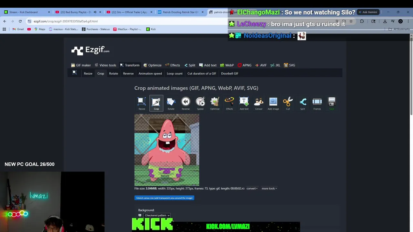This screenshot has width=413, height=232.
Task: Open the Chrome extensions puzzle icon
Action: pos(362,21)
